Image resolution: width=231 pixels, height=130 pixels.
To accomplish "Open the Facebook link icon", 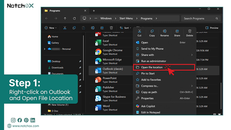I will [x=20, y=120].
